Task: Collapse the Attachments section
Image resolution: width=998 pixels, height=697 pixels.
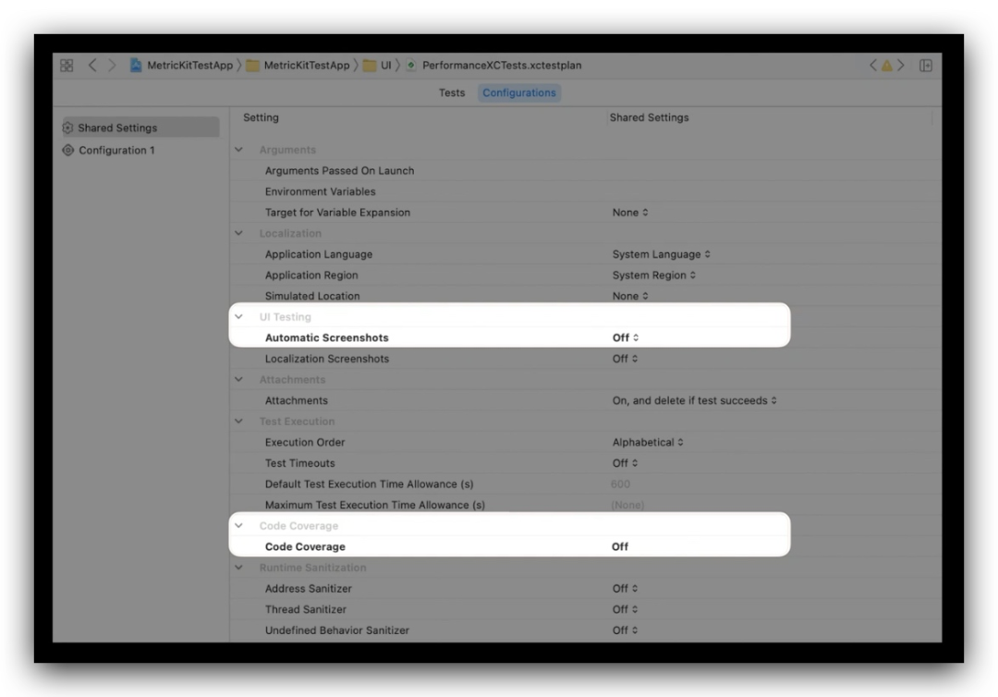Action: [238, 379]
